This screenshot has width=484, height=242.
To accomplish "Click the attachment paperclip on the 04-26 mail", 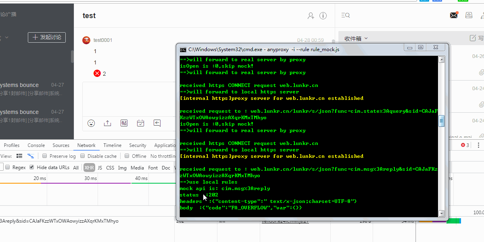I will tap(481, 72).
